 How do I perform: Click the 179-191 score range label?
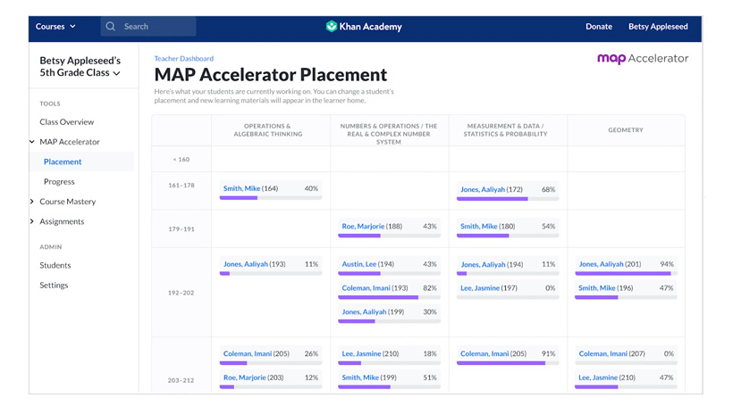181,229
